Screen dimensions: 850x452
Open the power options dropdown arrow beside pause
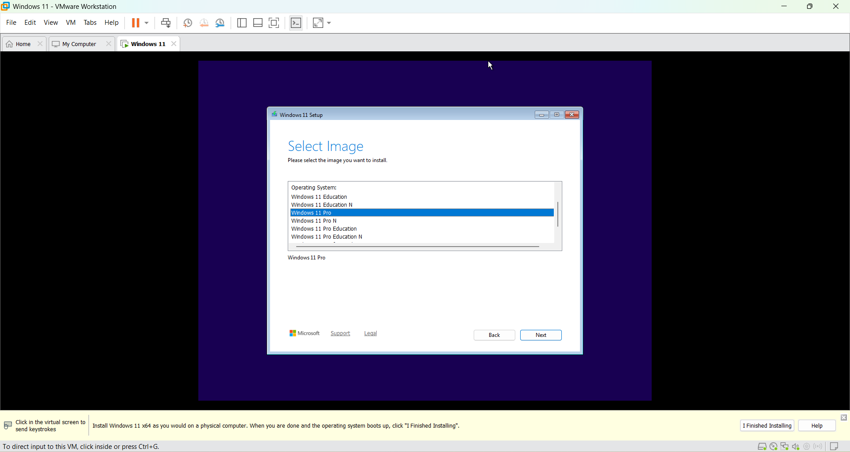147,23
